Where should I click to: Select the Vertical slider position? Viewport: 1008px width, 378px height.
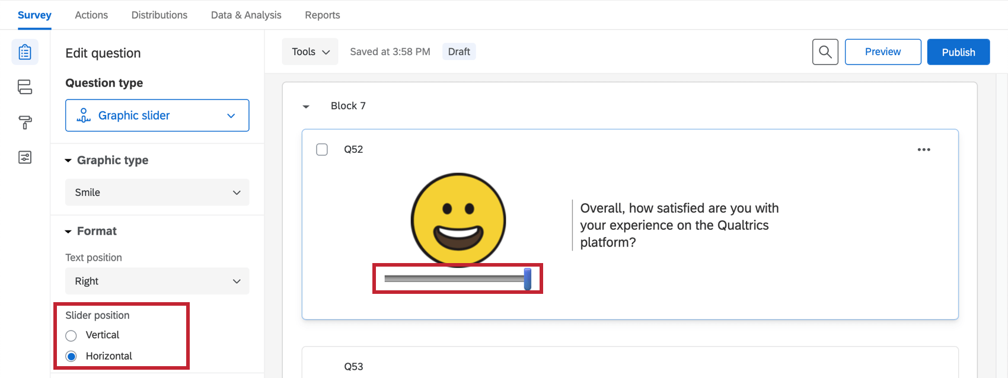(71, 335)
